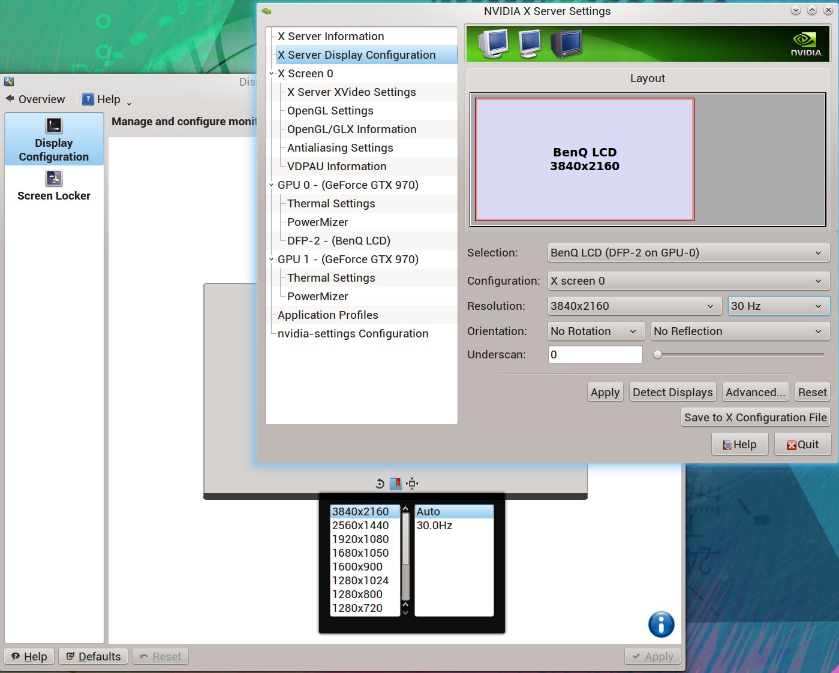Viewport: 839px width, 673px height.
Task: Click Apply in NVIDIA X Server Settings
Action: point(605,393)
